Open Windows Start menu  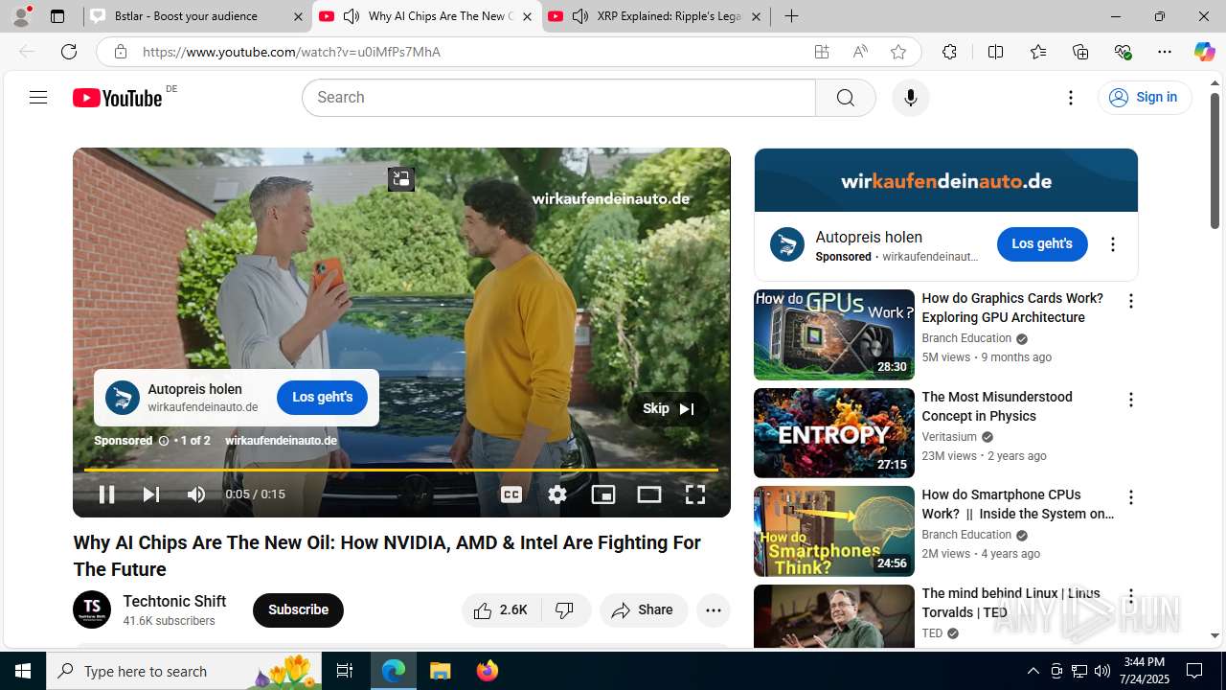click(23, 671)
